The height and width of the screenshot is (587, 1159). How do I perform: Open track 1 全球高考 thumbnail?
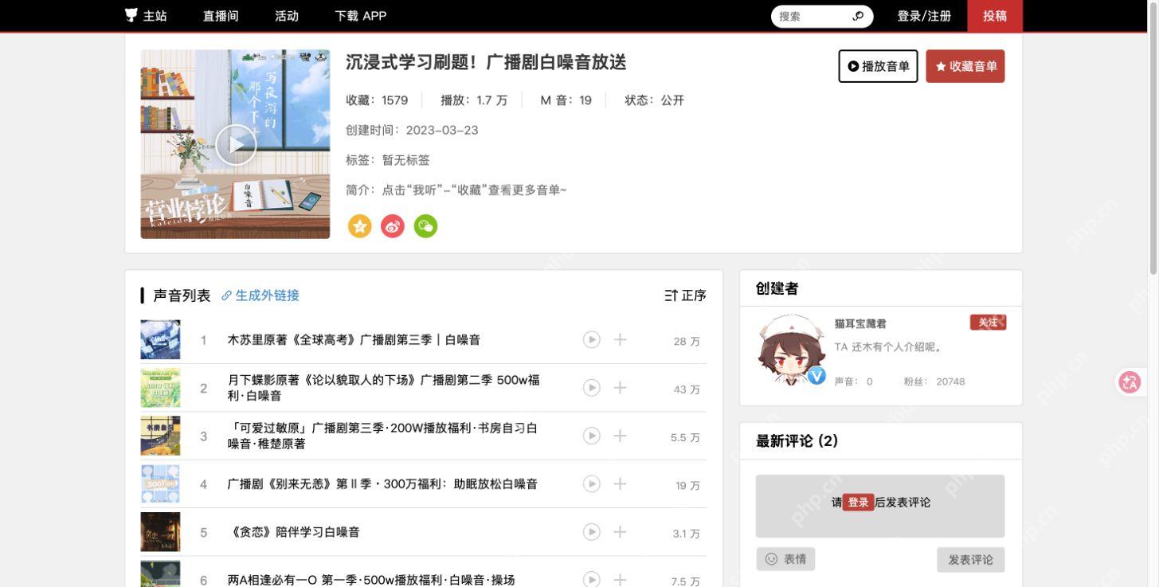(x=160, y=339)
